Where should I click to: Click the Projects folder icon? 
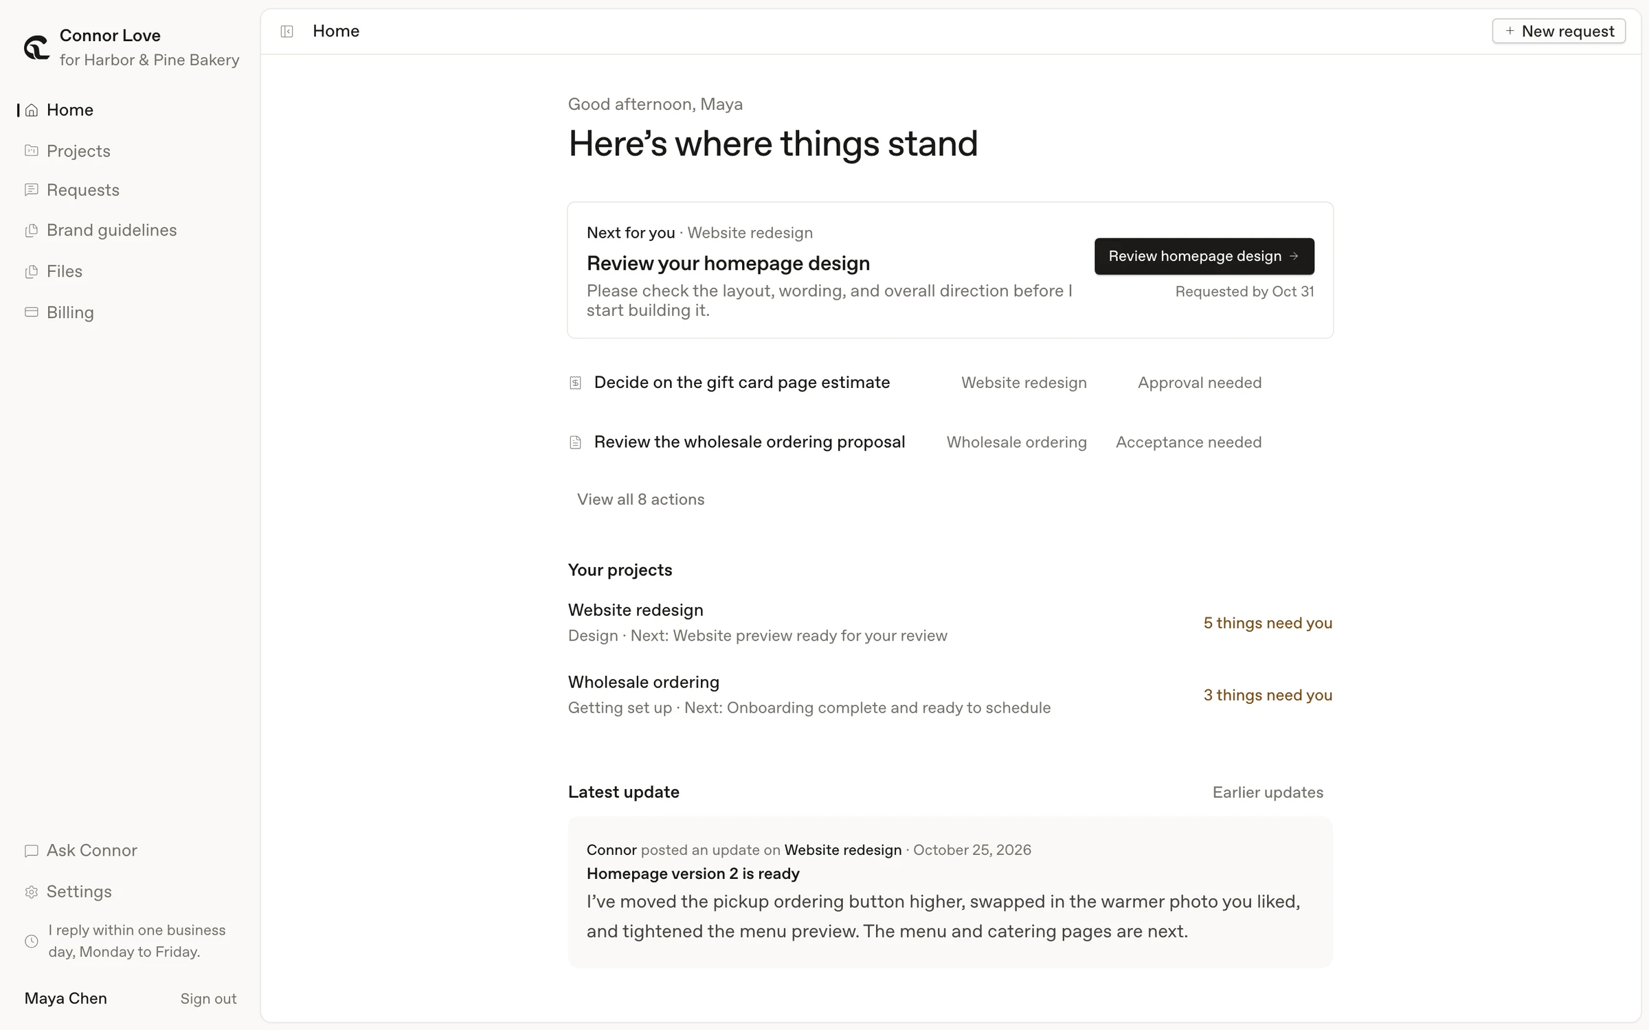[32, 150]
